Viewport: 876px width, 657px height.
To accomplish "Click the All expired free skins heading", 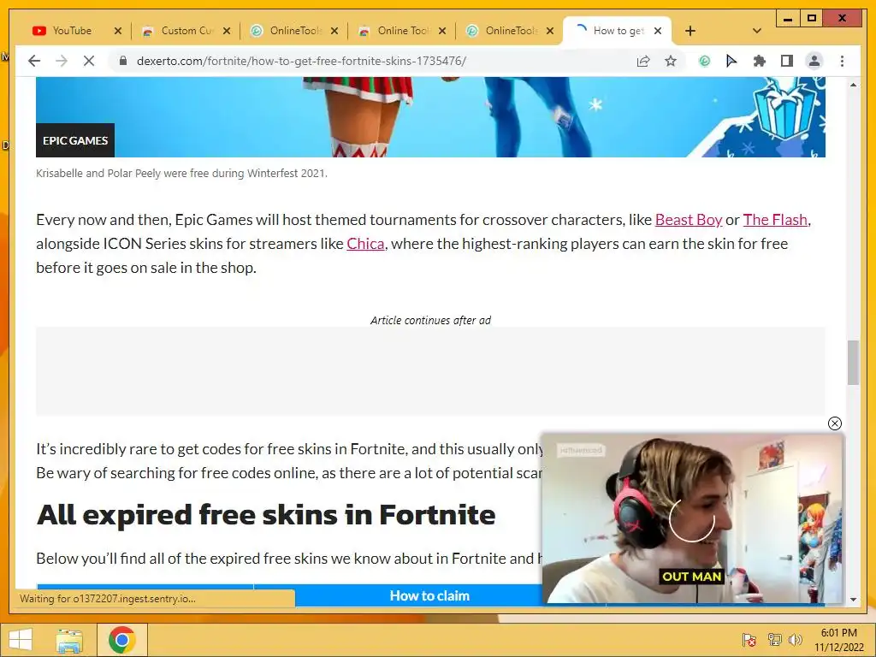I will click(x=266, y=514).
